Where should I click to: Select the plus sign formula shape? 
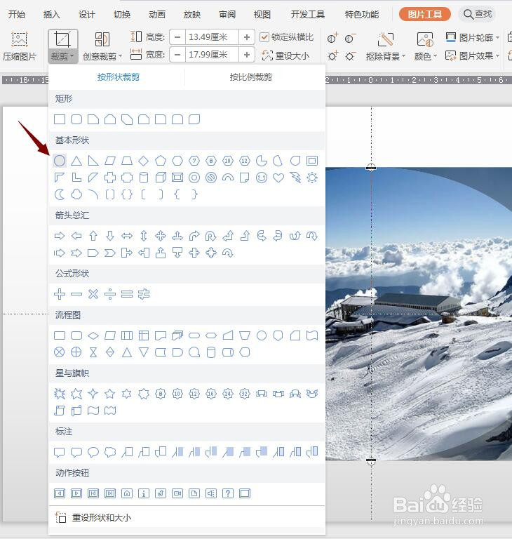(60, 294)
